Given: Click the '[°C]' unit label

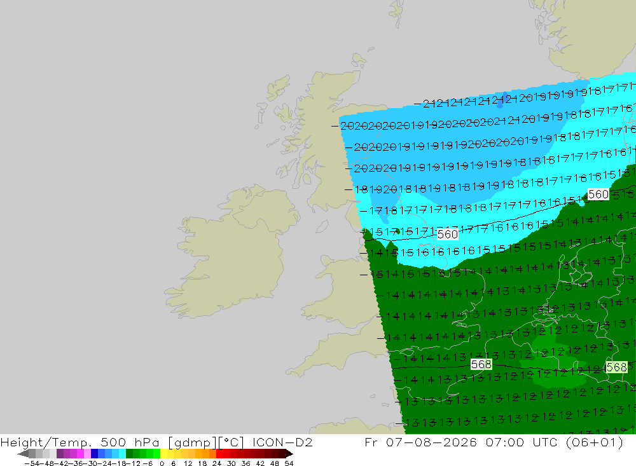Looking at the screenshot, I should pyautogui.click(x=232, y=442).
